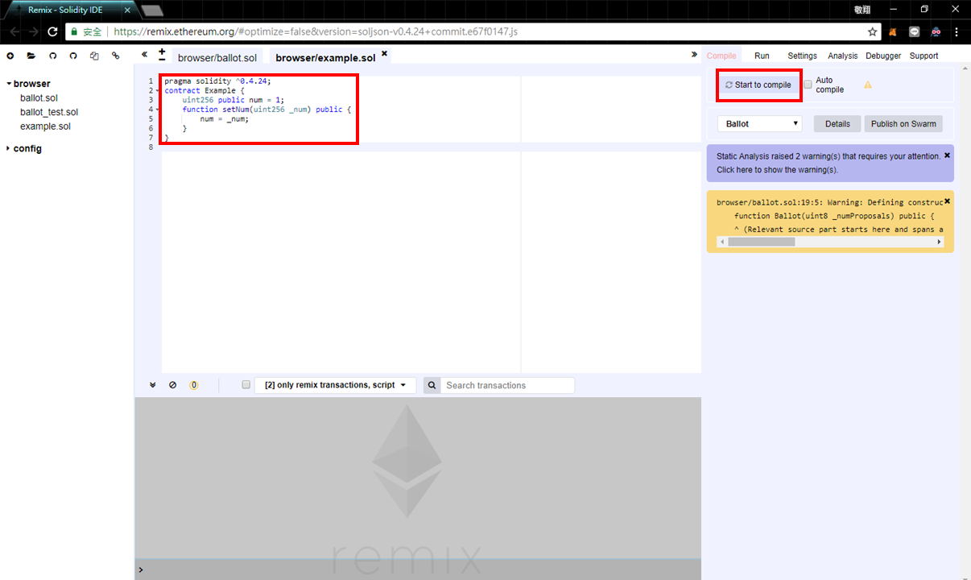Viewport: 971px width, 580px height.
Task: Go back in the browser
Action: [x=14, y=32]
